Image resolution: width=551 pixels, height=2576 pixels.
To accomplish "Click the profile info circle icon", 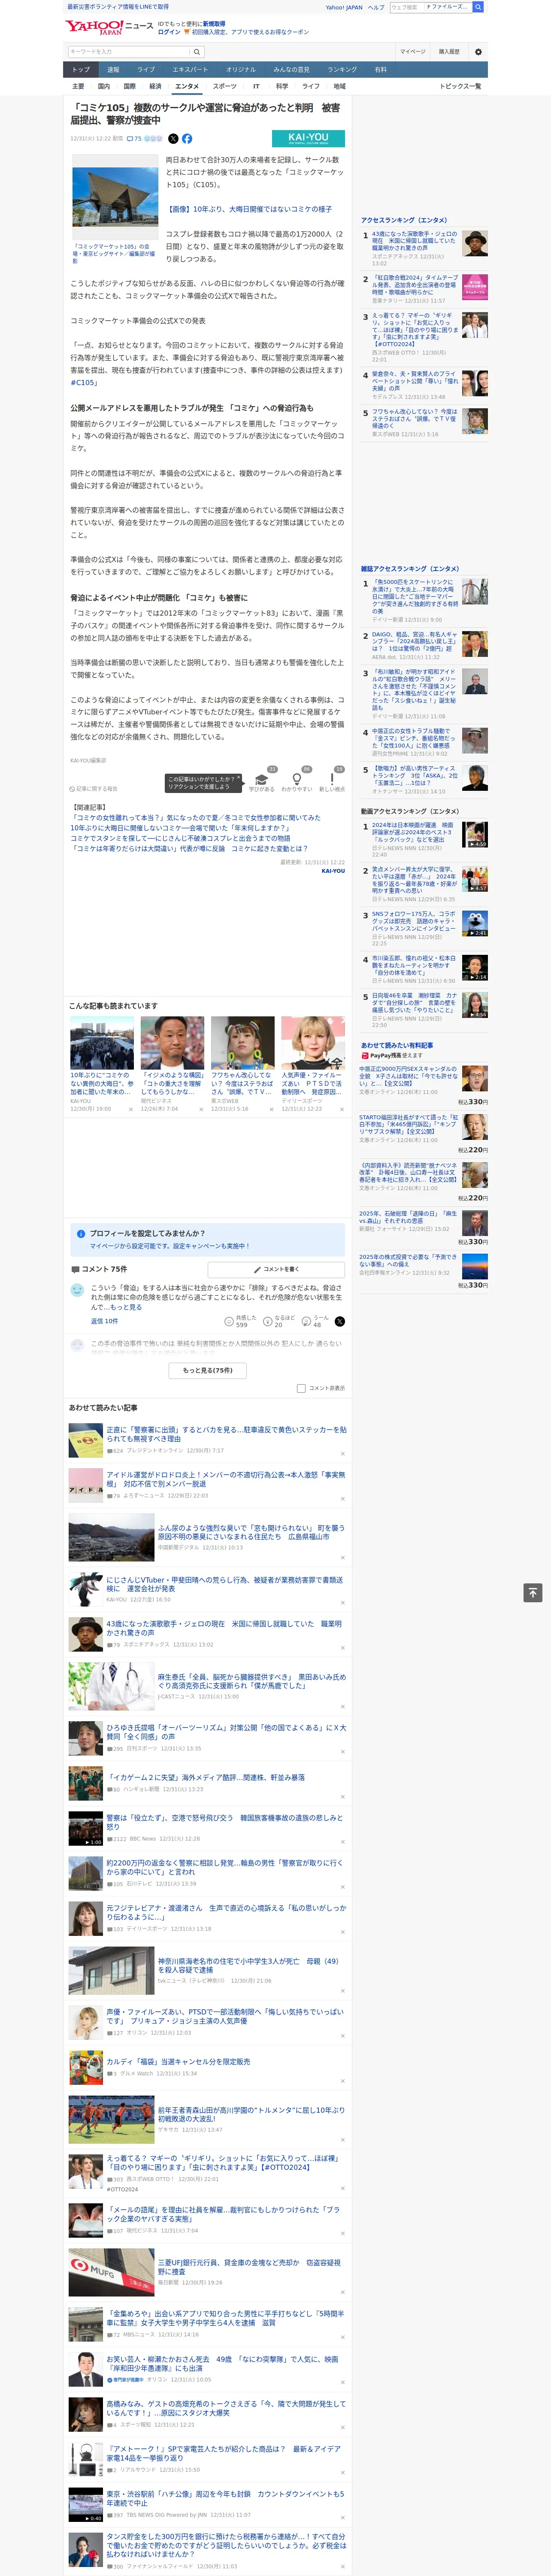I will coord(81,1233).
